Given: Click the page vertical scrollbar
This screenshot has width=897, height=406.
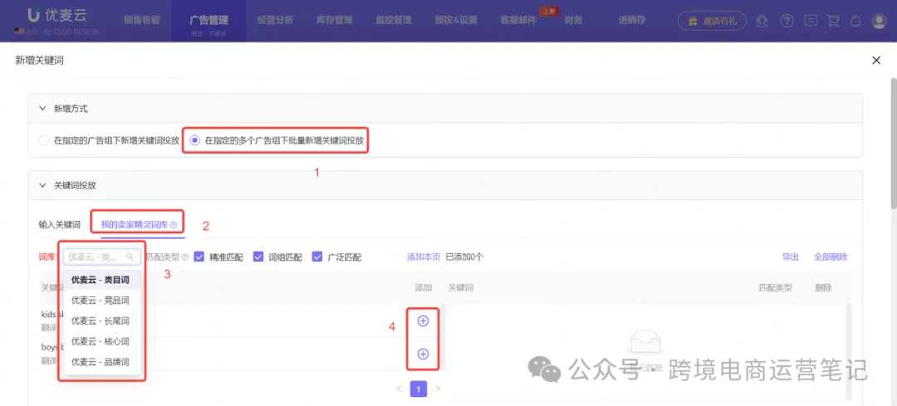Looking at the screenshot, I should pyautogui.click(x=893, y=143).
